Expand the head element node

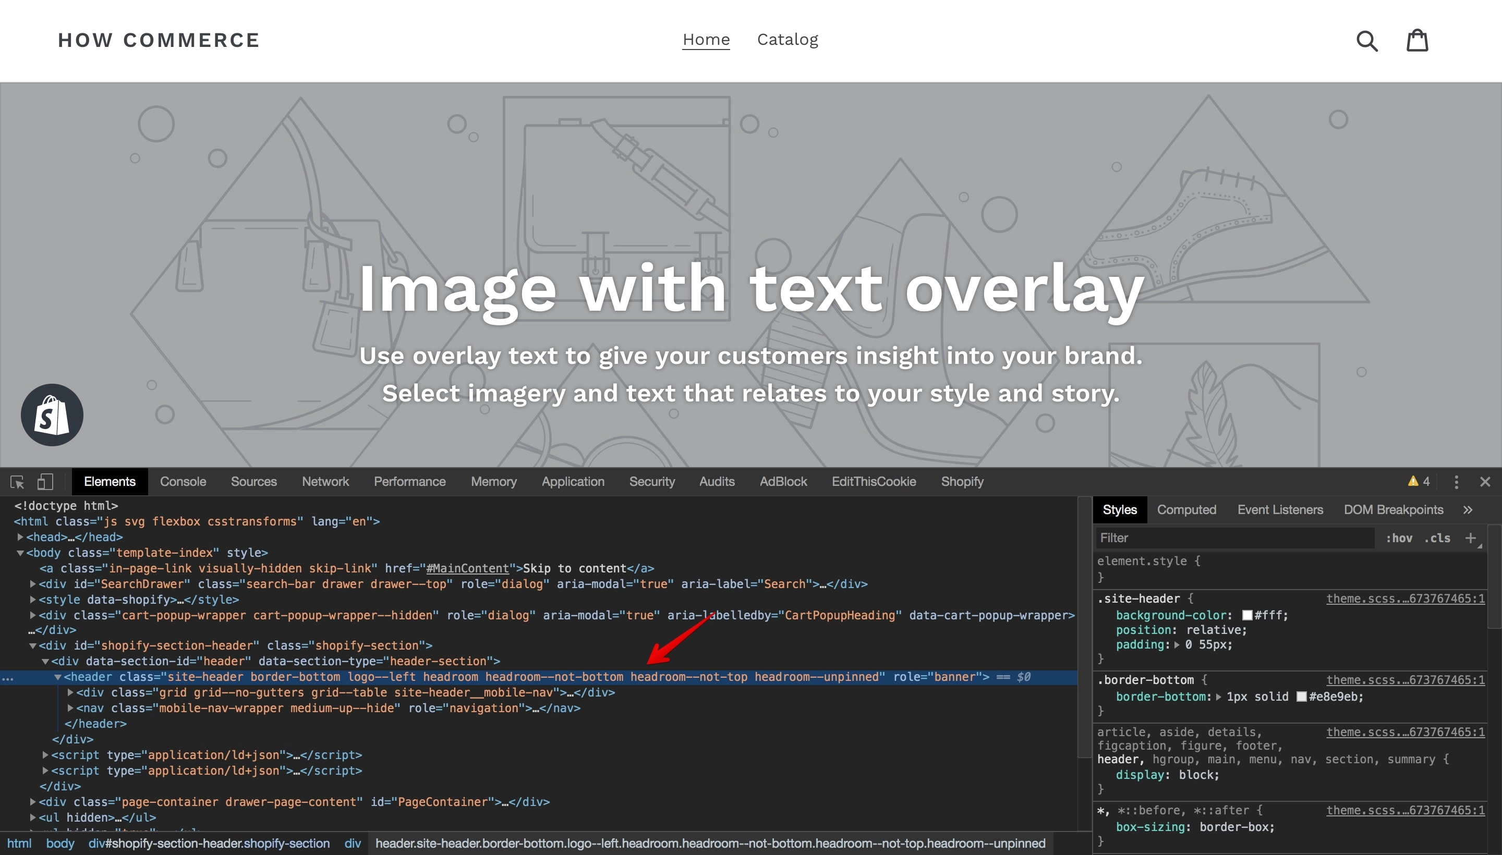coord(20,537)
